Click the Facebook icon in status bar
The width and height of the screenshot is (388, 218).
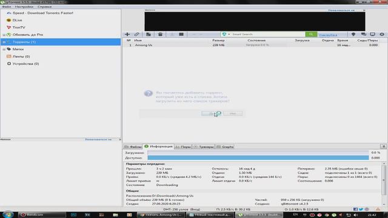pos(355,210)
